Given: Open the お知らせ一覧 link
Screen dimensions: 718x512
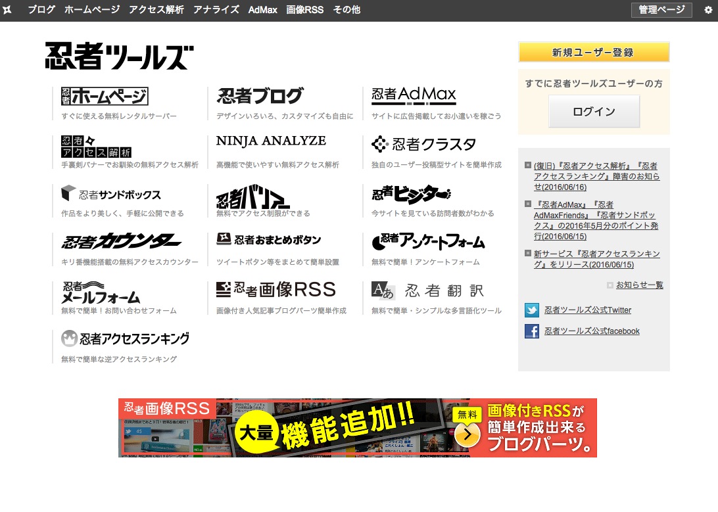Looking at the screenshot, I should click(x=639, y=285).
